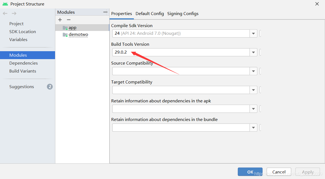325x179 pixels.
Task: Click the Apply button
Action: pos(307,172)
